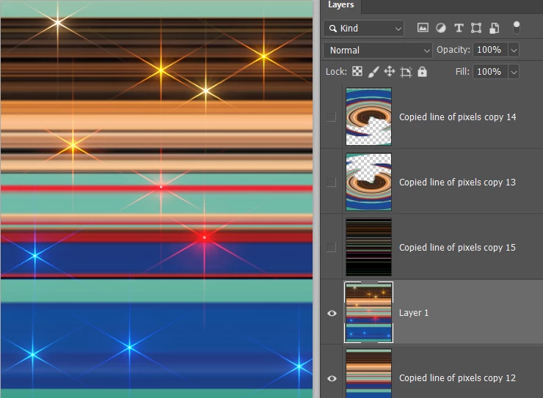Hide Copied line of pixels copy 12 layer

pos(332,378)
